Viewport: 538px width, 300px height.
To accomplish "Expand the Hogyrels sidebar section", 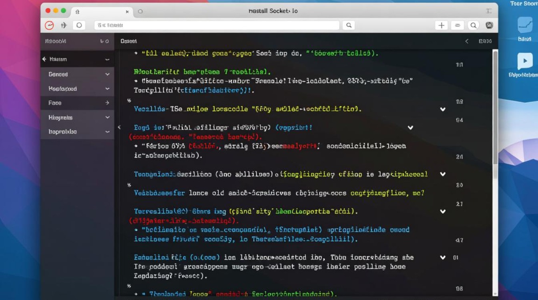I will point(107,118).
